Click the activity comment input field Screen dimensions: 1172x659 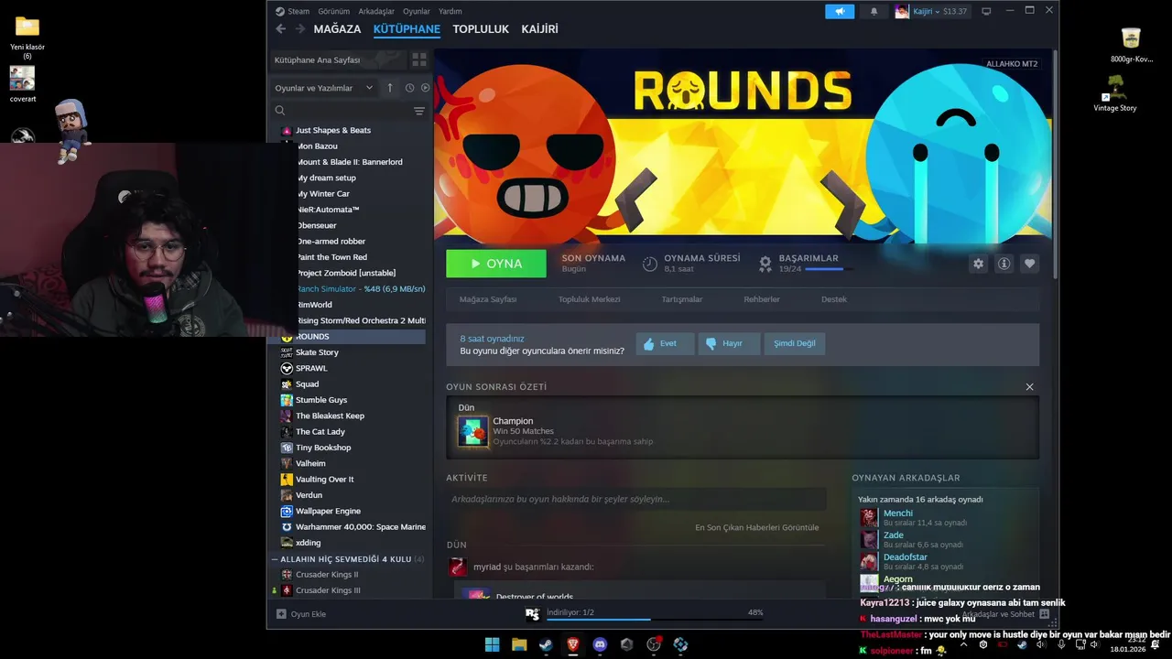click(636, 499)
